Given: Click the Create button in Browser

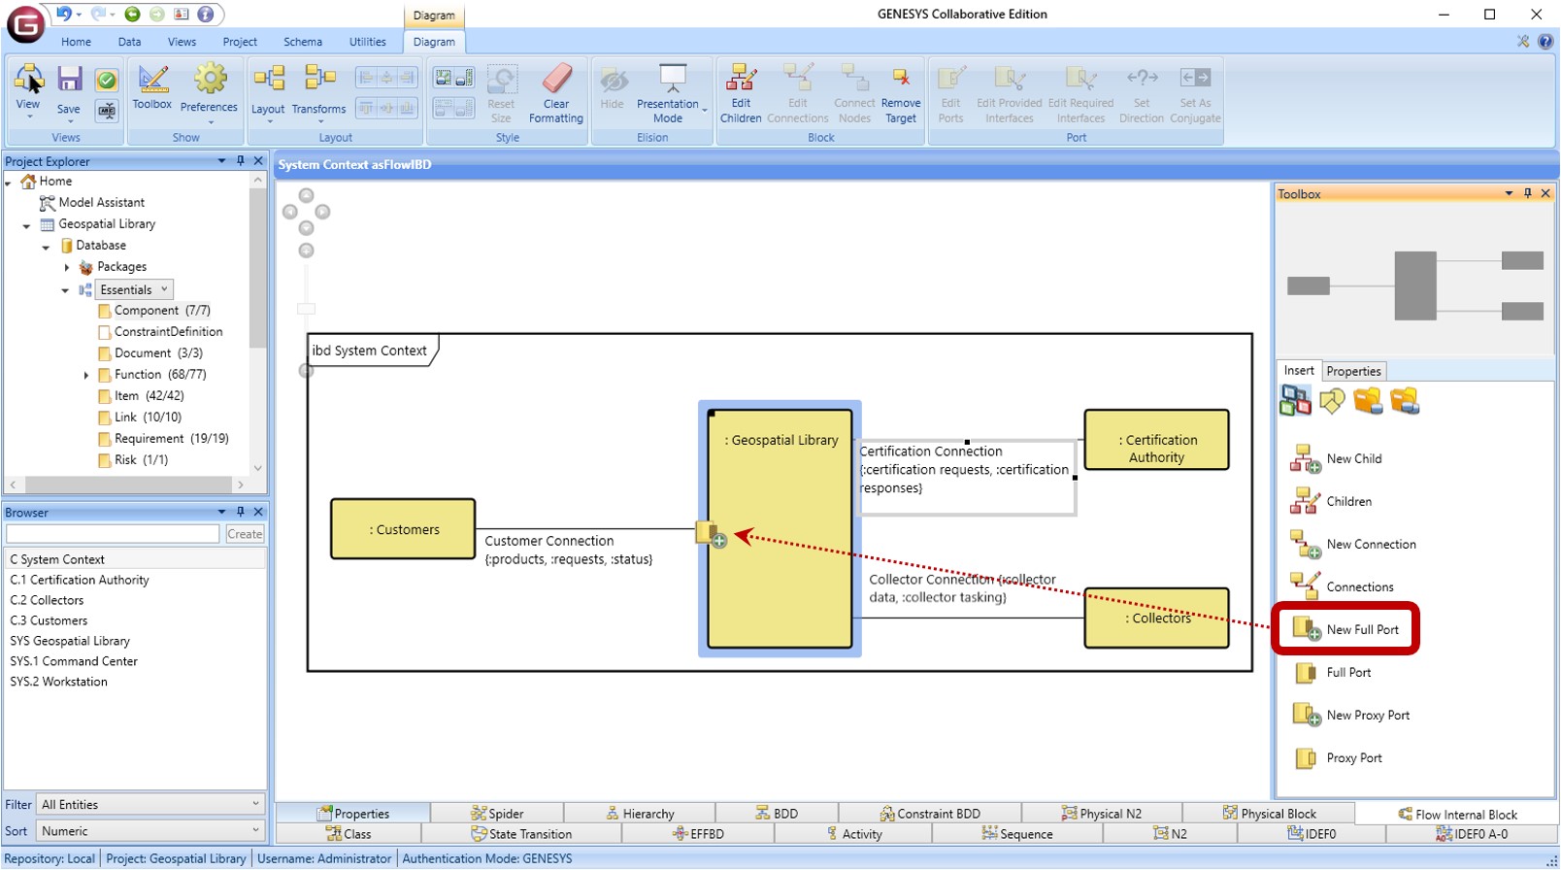Looking at the screenshot, I should click(x=245, y=534).
